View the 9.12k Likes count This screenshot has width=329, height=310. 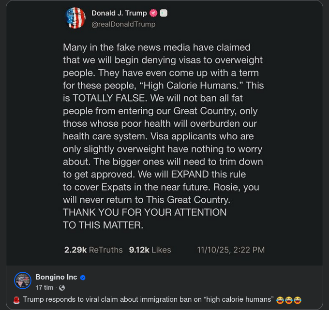150,250
